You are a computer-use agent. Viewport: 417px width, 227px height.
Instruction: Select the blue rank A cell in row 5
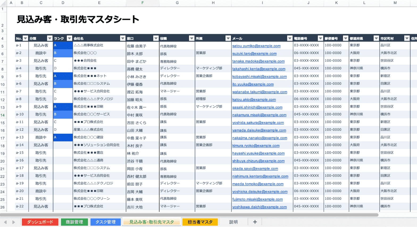(63, 46)
